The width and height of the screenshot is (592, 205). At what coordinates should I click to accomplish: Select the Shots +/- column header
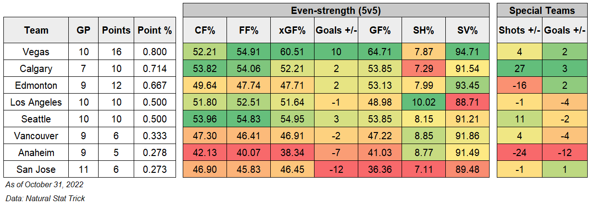pos(519,30)
